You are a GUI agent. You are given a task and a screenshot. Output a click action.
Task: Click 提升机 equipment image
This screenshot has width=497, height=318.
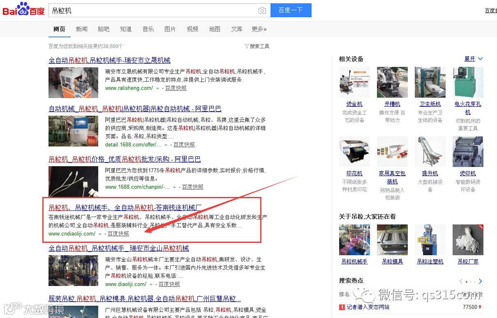tap(430, 151)
